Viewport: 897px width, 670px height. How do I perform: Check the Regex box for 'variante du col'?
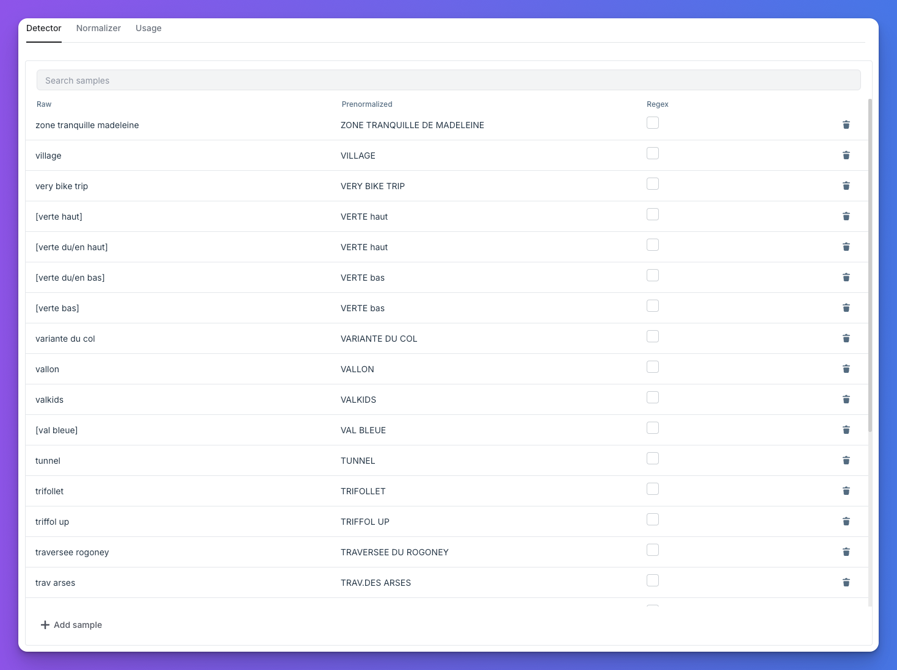(653, 336)
